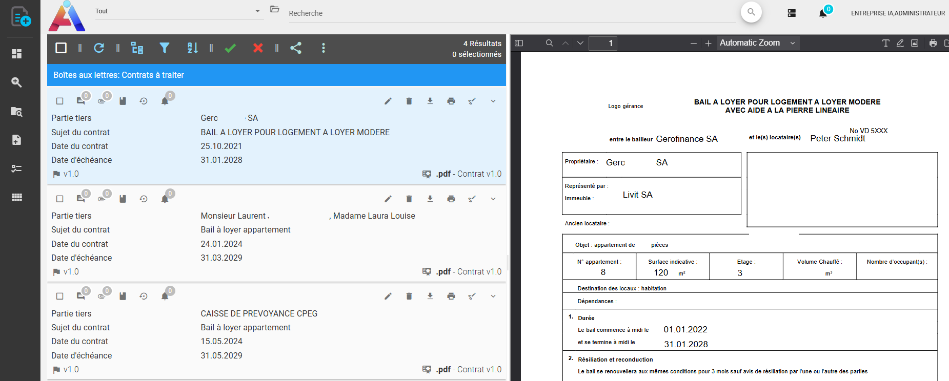This screenshot has width=949, height=381.
Task: Open the tree structure view icon
Action: 137,48
